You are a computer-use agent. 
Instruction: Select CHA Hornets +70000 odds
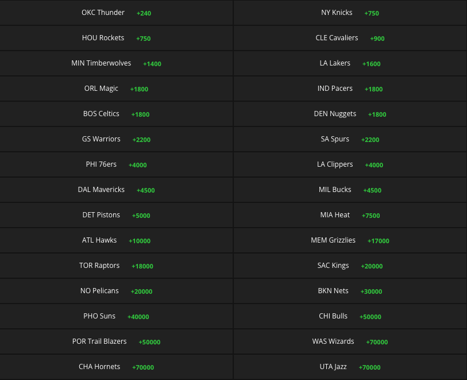click(x=116, y=367)
